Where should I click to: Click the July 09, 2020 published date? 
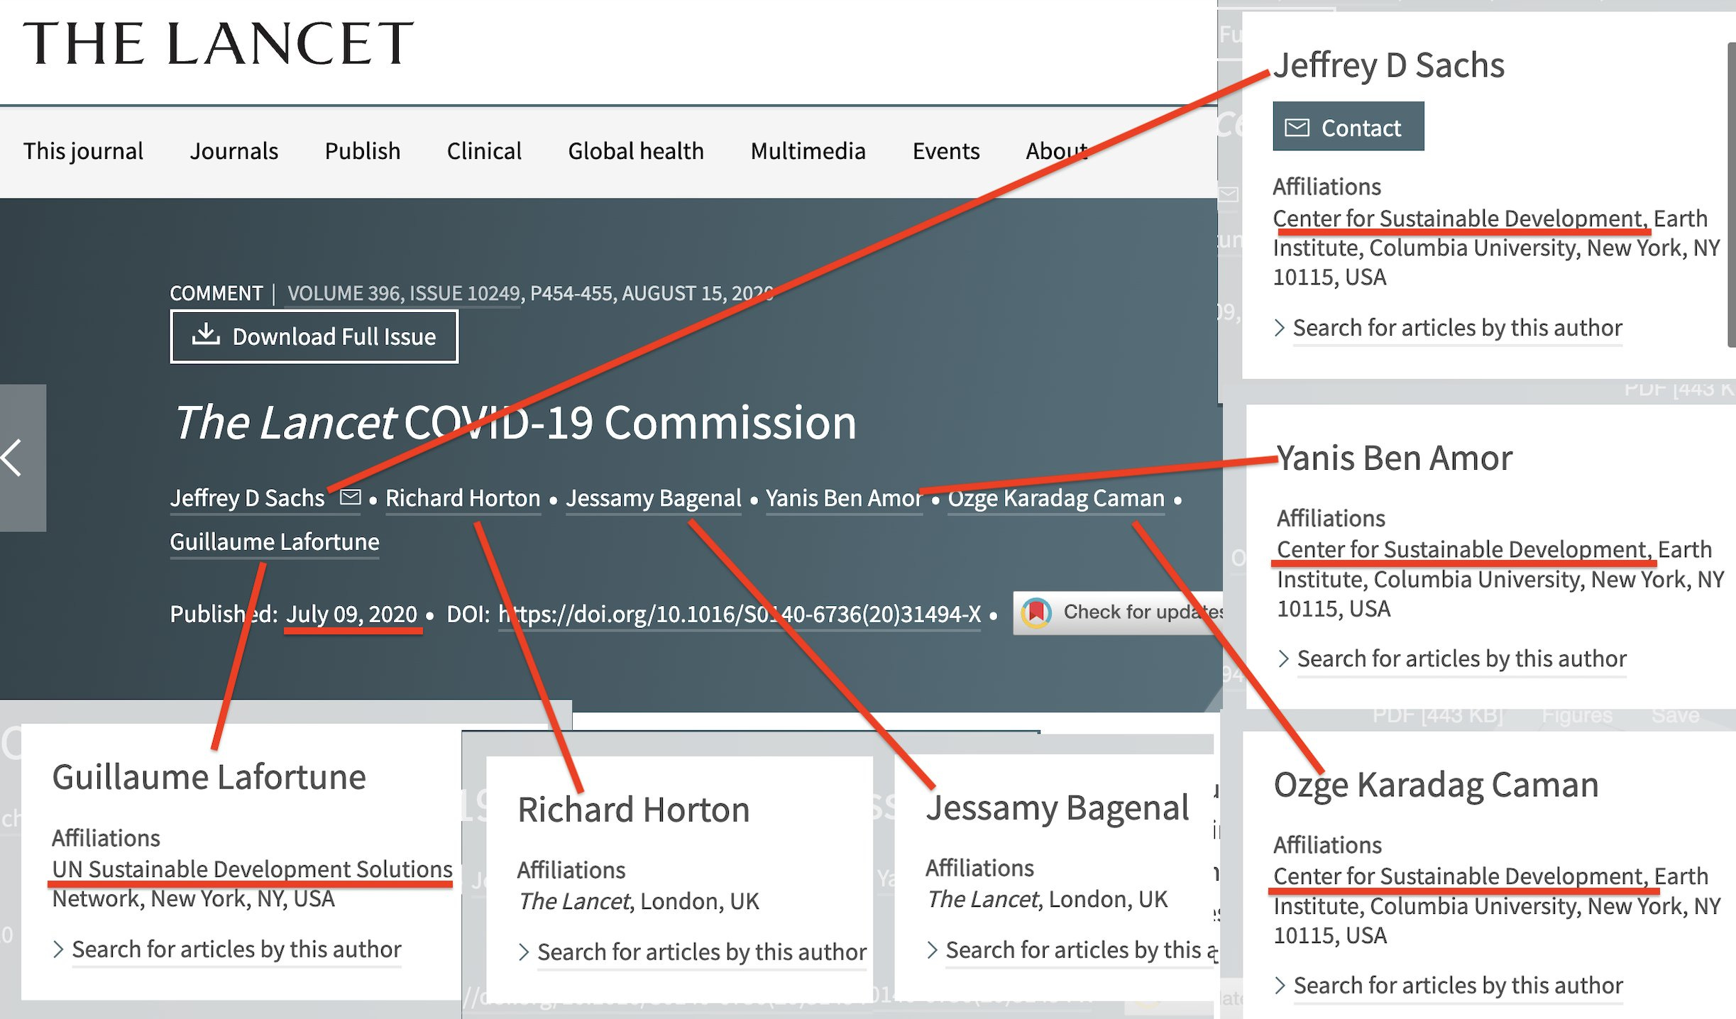(x=351, y=614)
